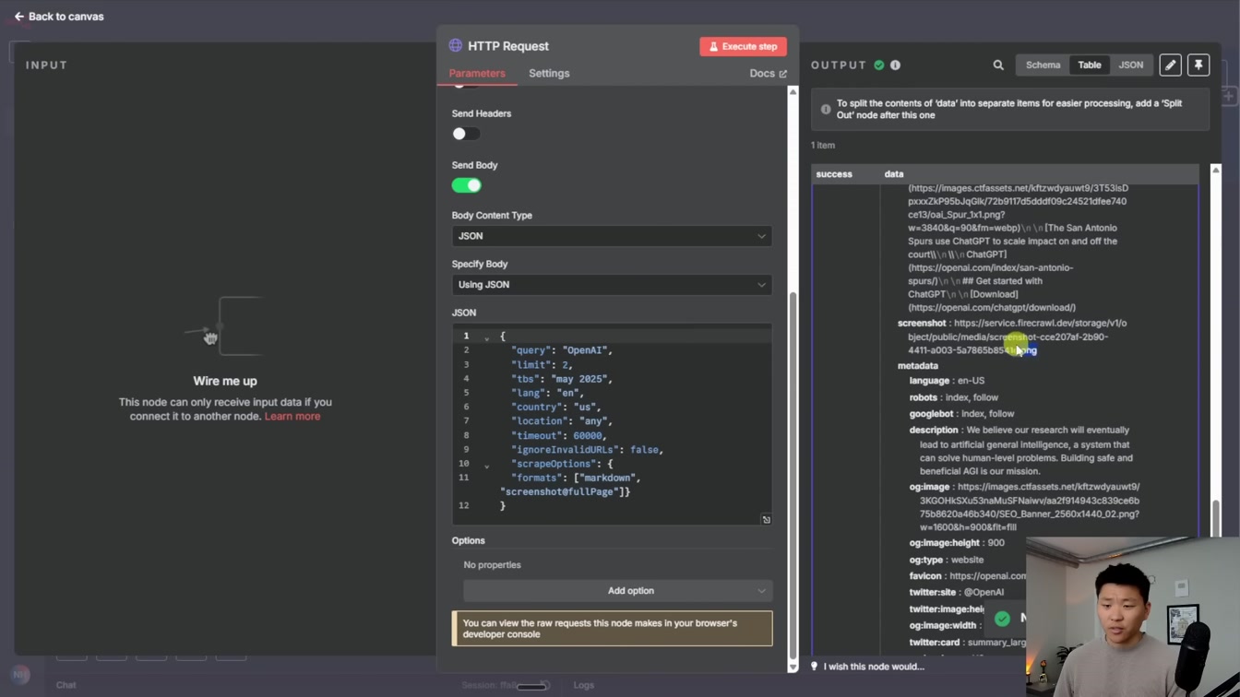This screenshot has height=697, width=1240.
Task: Click inside the JSON code editor
Action: tap(612, 424)
